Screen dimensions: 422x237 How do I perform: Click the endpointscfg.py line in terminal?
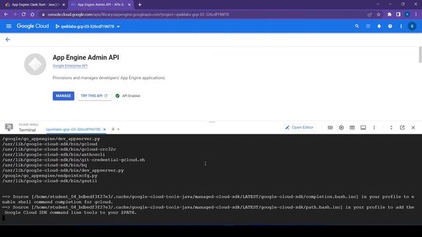[50, 176]
